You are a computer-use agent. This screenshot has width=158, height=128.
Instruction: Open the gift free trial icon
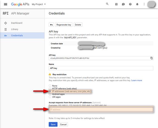116,4
